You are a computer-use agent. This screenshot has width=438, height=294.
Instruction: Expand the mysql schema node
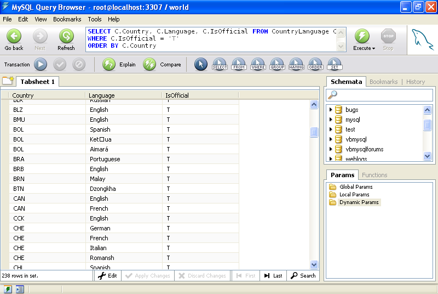pyautogui.click(x=331, y=120)
